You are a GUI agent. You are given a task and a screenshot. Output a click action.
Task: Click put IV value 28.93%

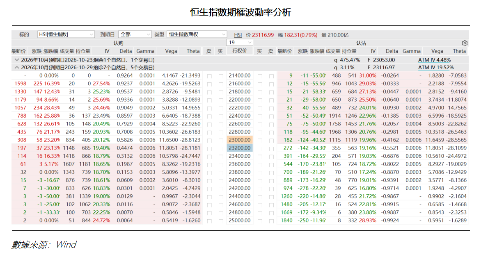[x=367, y=221]
